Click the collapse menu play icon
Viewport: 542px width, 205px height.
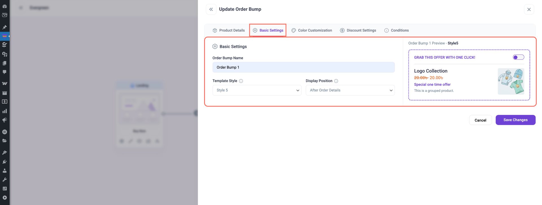tap(5, 198)
